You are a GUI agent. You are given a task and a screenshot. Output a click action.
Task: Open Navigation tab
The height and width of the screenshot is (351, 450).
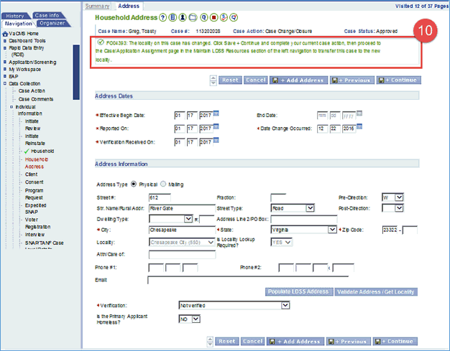tap(19, 24)
